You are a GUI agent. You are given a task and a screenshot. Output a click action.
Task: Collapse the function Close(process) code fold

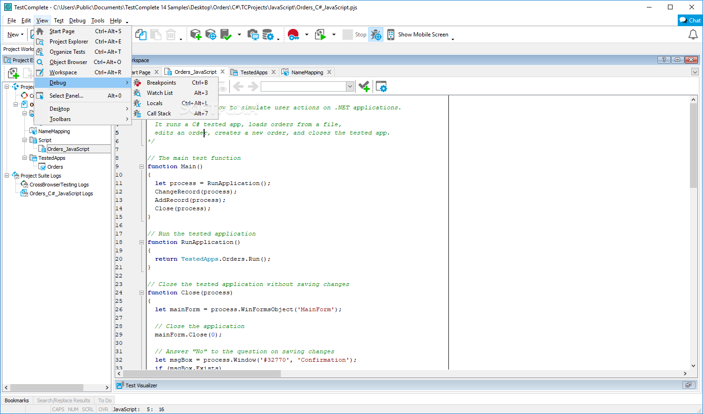[141, 293]
